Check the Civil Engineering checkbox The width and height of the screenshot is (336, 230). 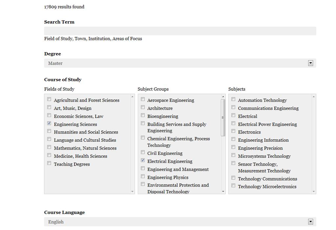tap(143, 152)
